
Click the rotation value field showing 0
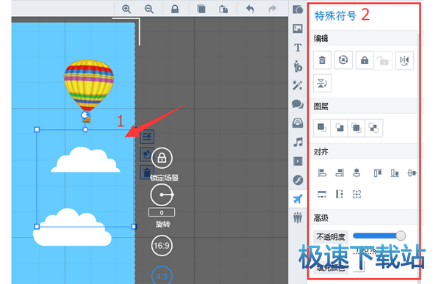(162, 212)
